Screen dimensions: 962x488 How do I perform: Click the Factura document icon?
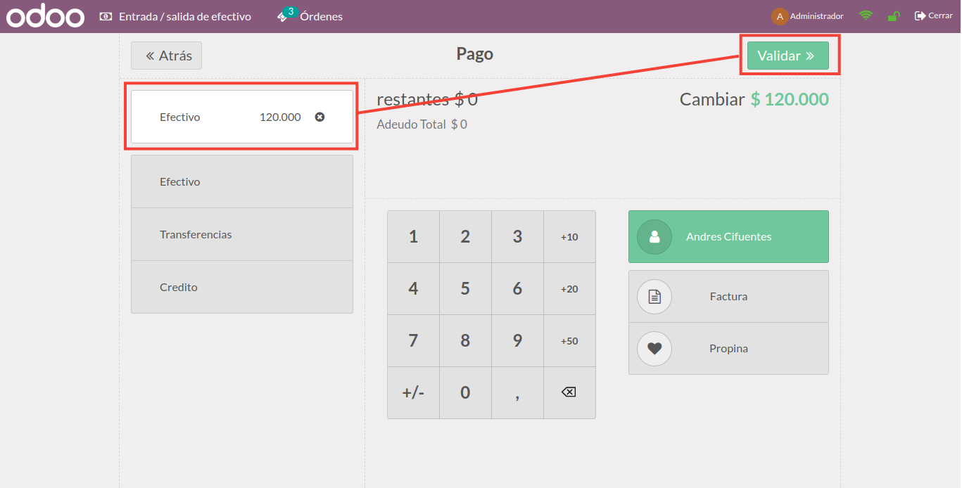tap(654, 297)
